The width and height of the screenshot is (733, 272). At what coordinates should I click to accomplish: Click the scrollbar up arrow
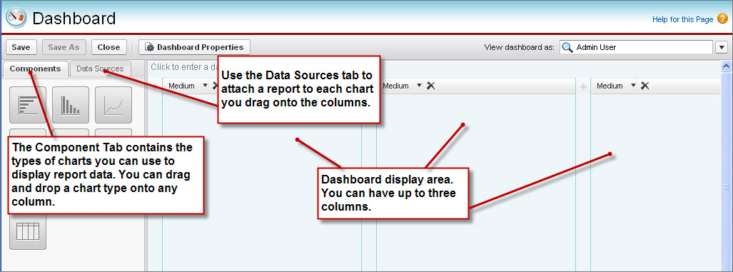pyautogui.click(x=727, y=66)
